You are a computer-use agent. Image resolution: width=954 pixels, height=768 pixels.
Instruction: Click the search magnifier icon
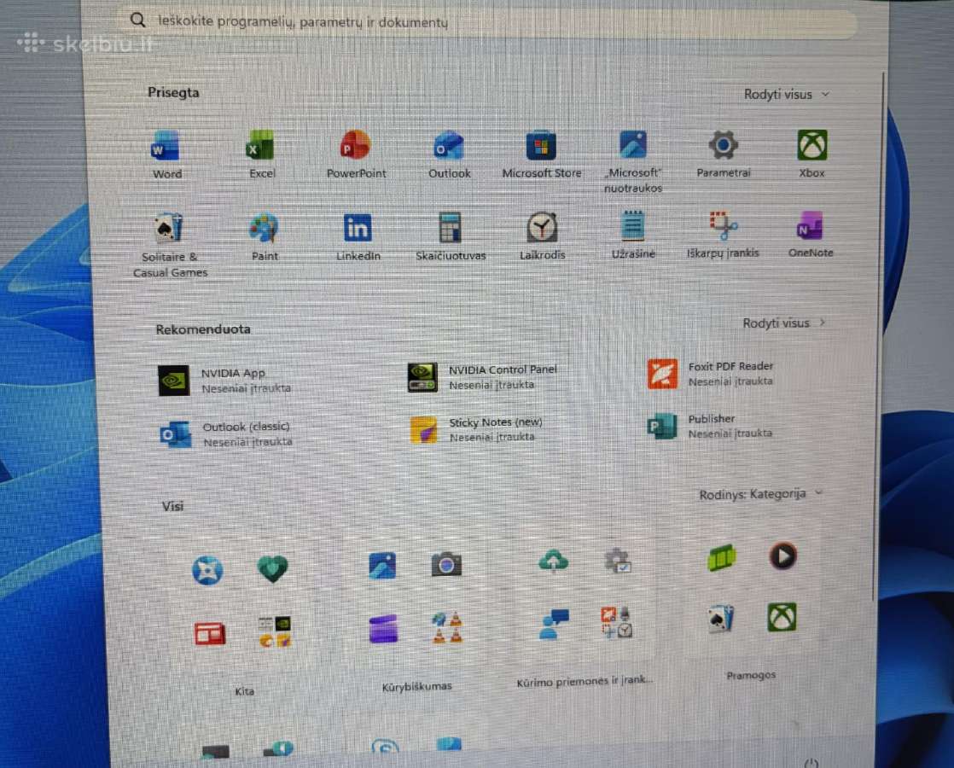click(x=138, y=20)
